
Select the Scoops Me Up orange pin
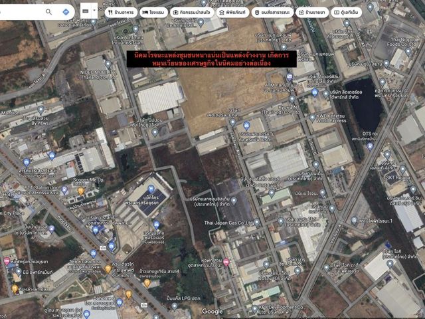coord(81,191)
